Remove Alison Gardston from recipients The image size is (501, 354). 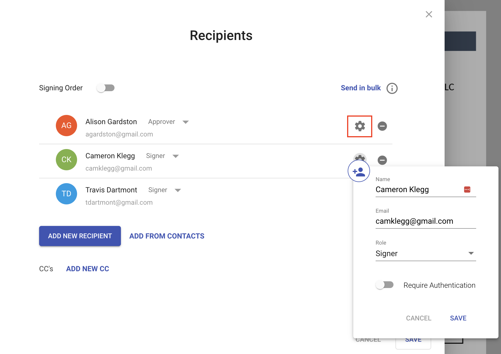pos(382,126)
